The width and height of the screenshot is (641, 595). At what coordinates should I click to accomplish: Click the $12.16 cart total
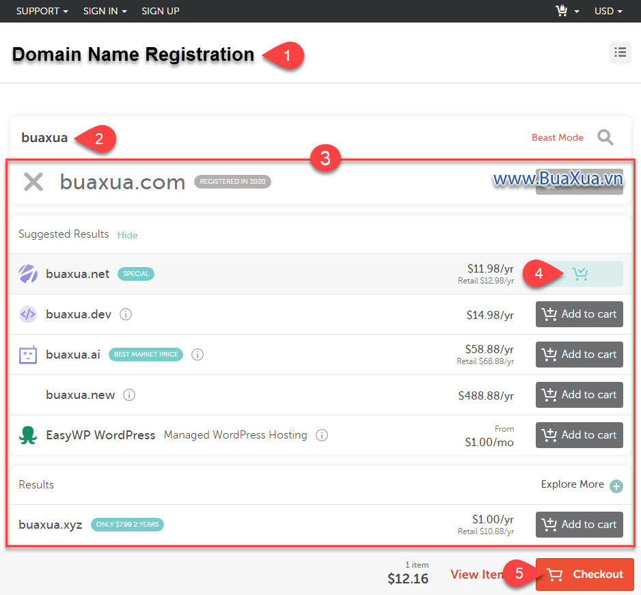tap(408, 579)
